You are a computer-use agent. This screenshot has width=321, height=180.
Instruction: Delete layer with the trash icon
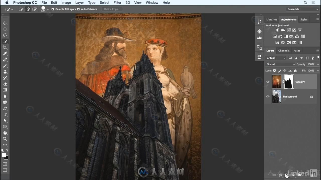coord(312,175)
